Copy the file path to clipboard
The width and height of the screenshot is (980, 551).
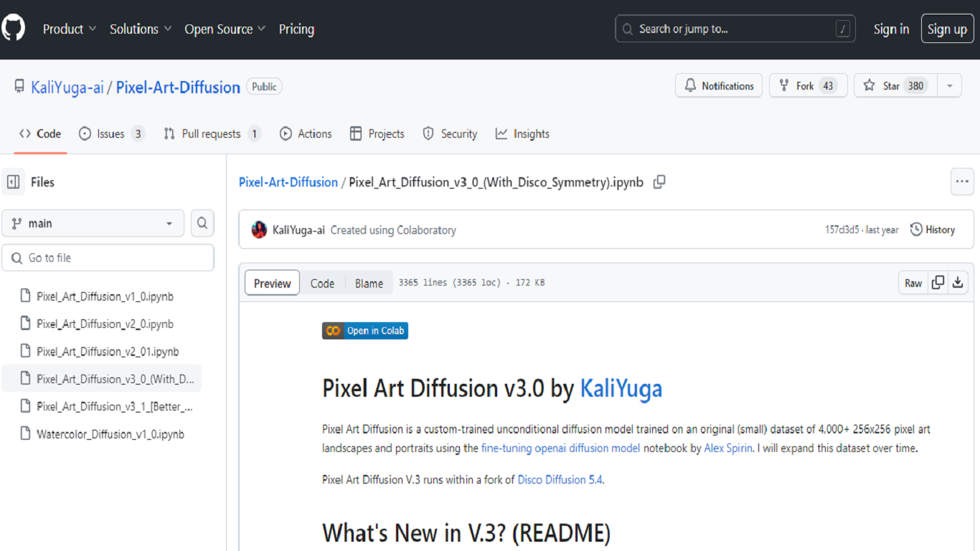[x=659, y=182]
